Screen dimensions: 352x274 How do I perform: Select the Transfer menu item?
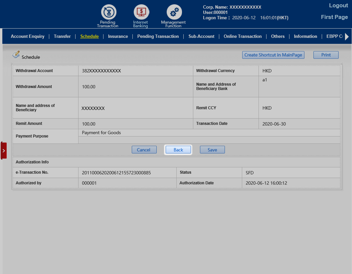pos(62,37)
